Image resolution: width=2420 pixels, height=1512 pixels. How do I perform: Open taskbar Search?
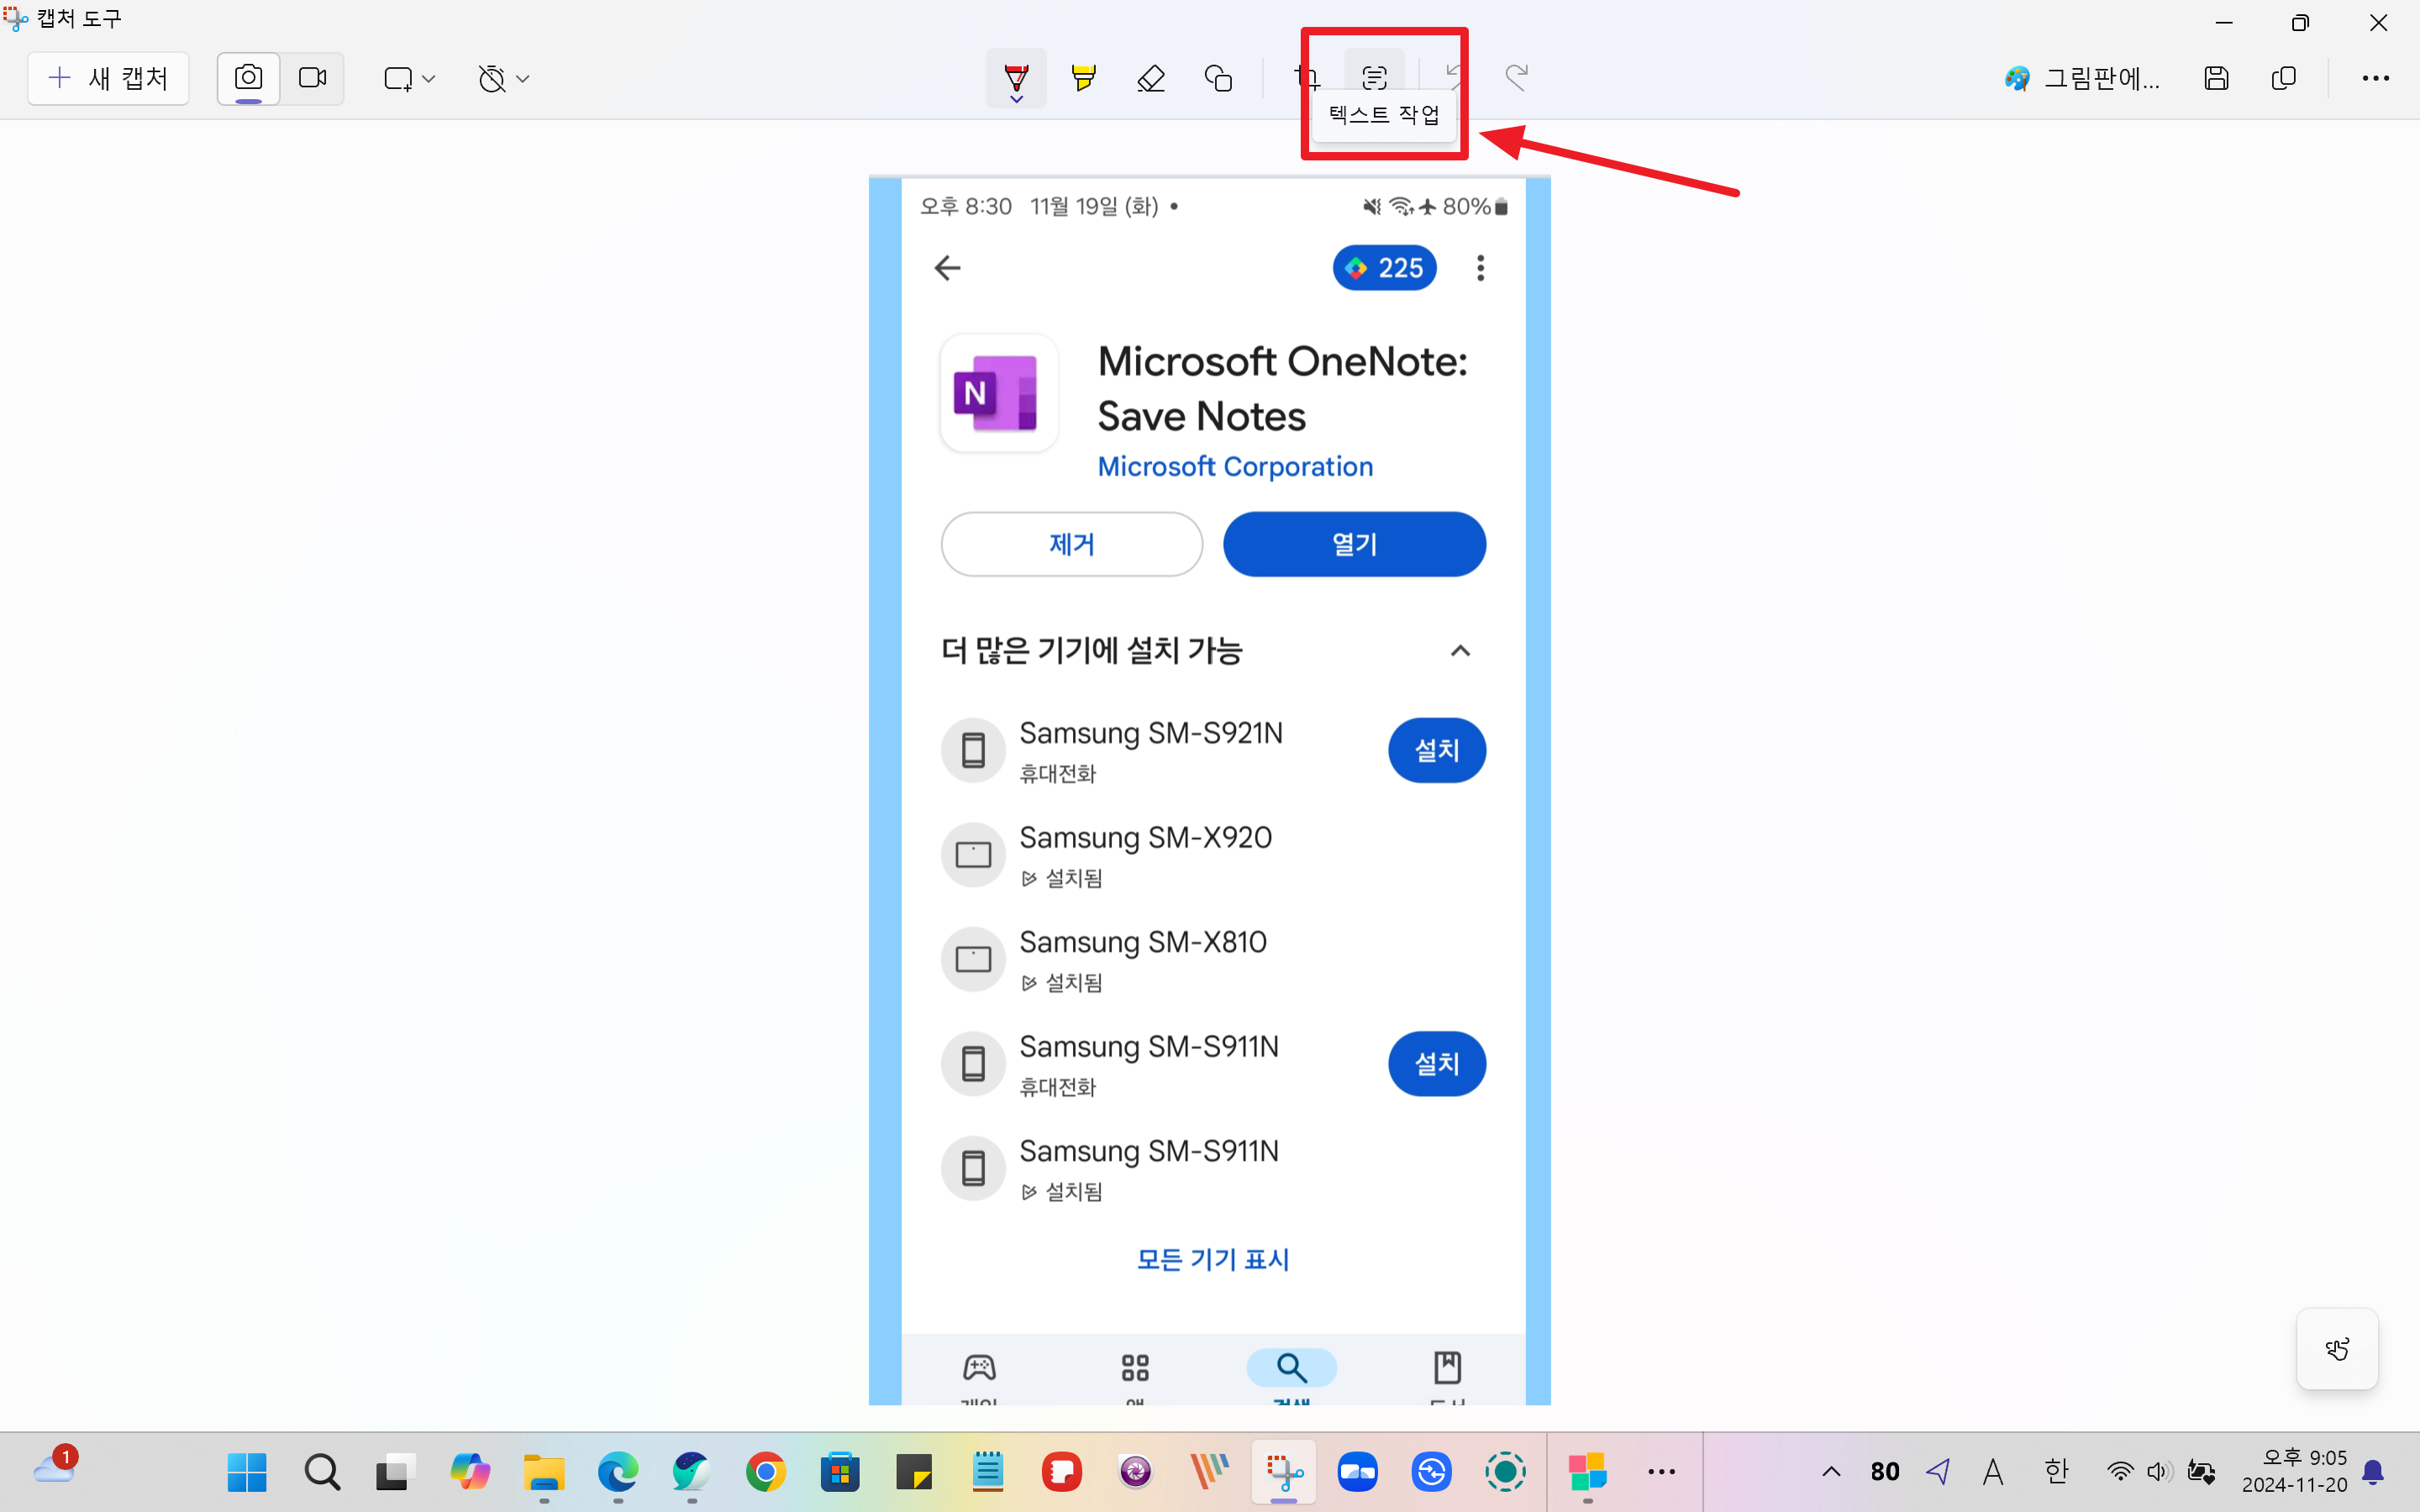click(322, 1472)
